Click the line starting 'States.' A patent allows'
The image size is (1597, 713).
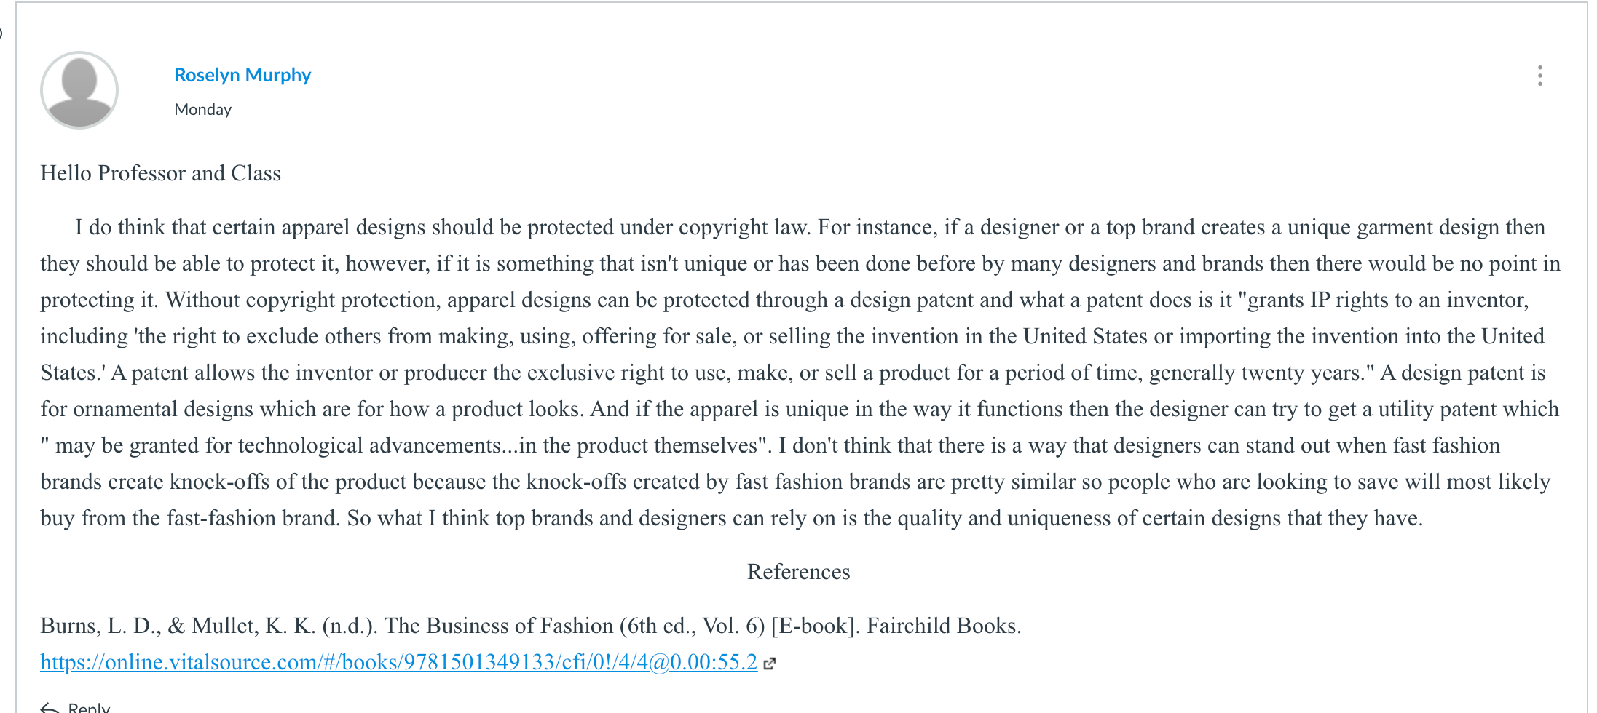pos(793,373)
